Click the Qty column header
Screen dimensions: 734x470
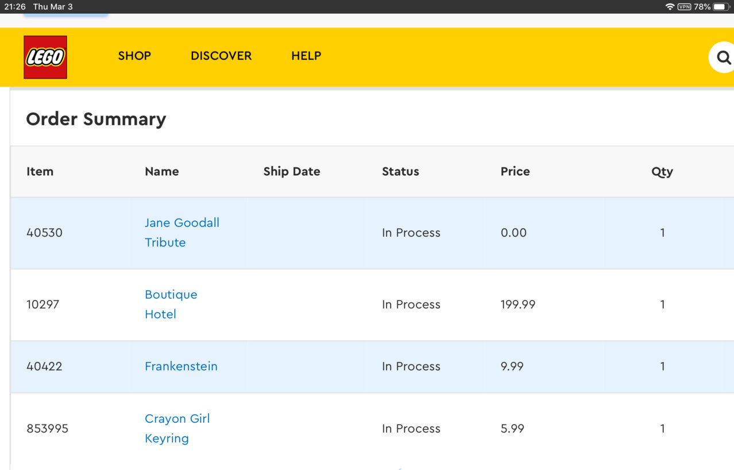click(x=662, y=172)
